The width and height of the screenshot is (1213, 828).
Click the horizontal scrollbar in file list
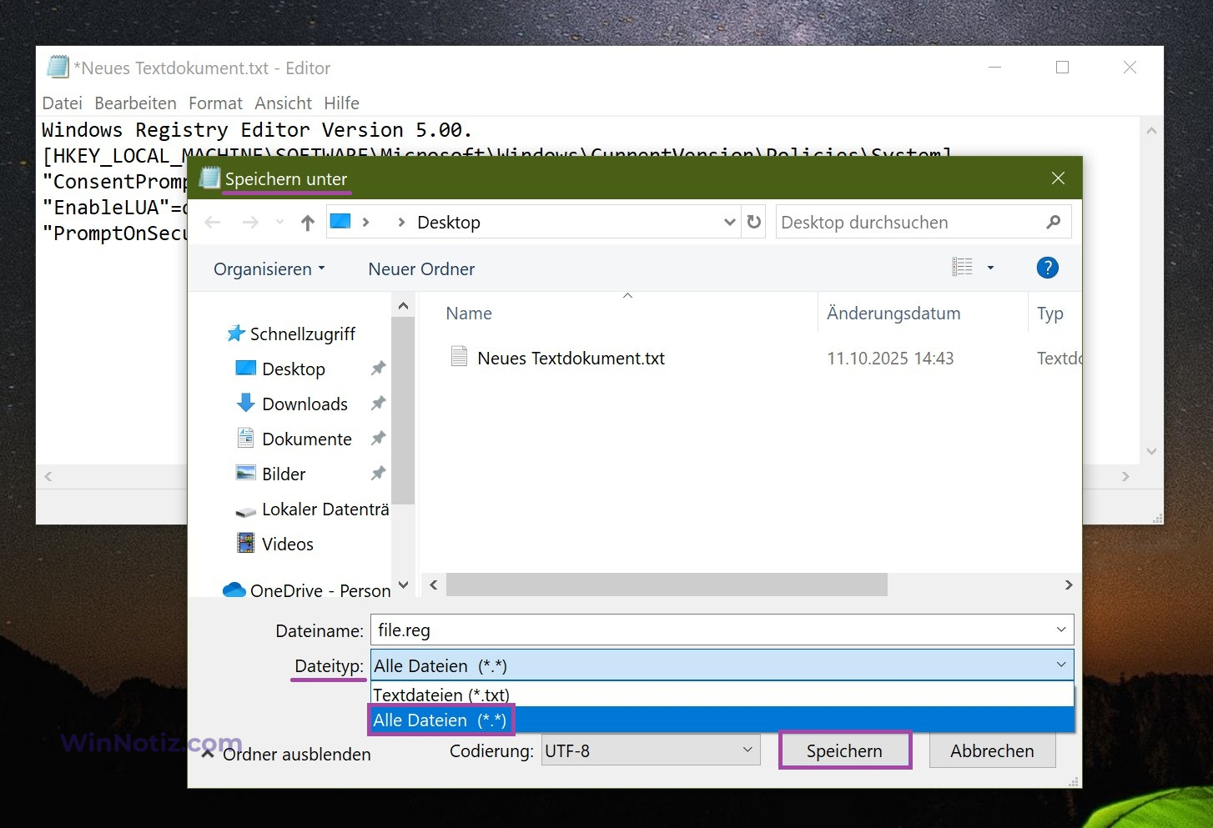coord(666,585)
